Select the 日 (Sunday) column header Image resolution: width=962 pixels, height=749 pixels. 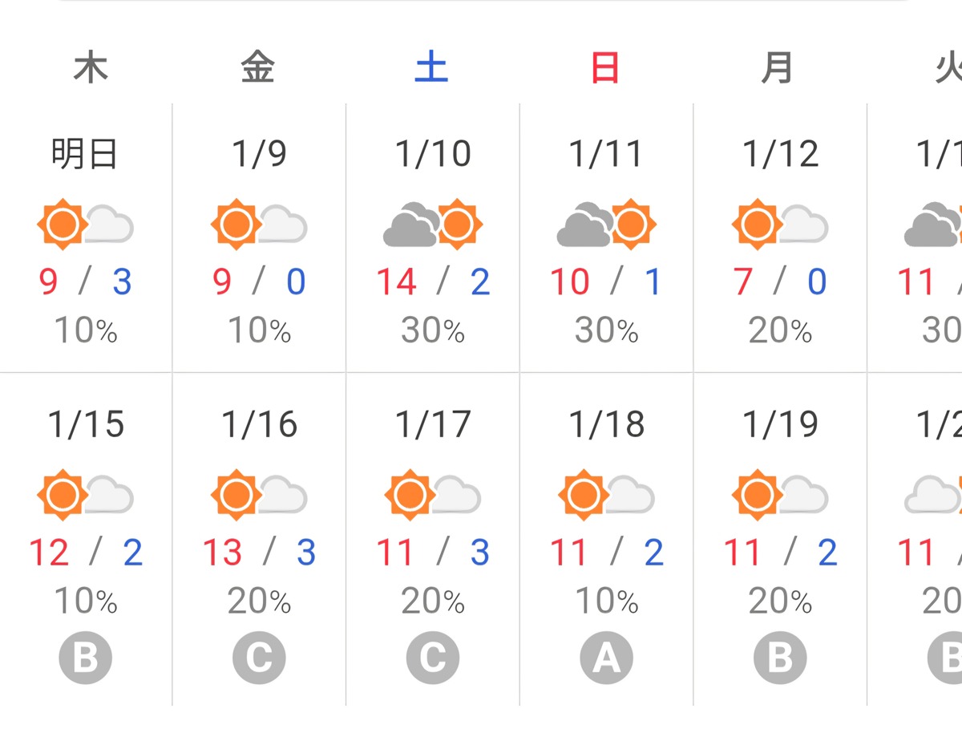coord(605,69)
